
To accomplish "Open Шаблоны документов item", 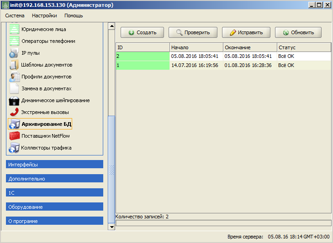I will pyautogui.click(x=47, y=65).
